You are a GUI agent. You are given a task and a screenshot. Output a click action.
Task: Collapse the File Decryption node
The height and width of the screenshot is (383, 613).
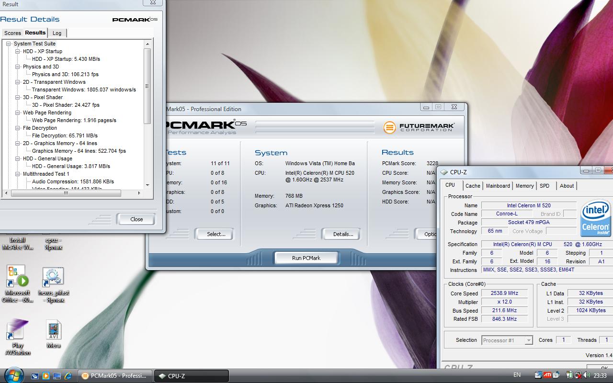17,128
